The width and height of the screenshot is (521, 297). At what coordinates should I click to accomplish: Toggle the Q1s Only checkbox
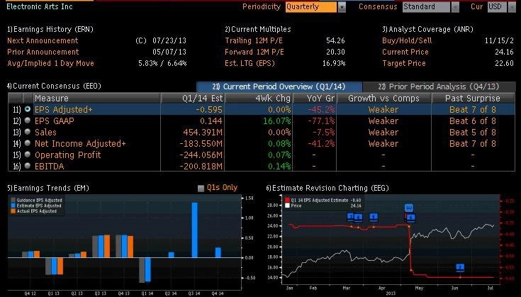pos(201,189)
